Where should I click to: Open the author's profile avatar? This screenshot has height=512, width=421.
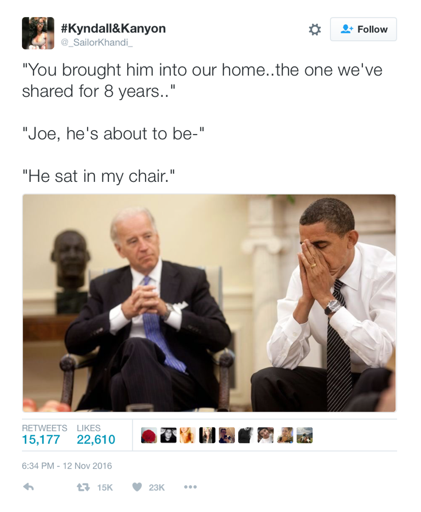click(x=38, y=33)
